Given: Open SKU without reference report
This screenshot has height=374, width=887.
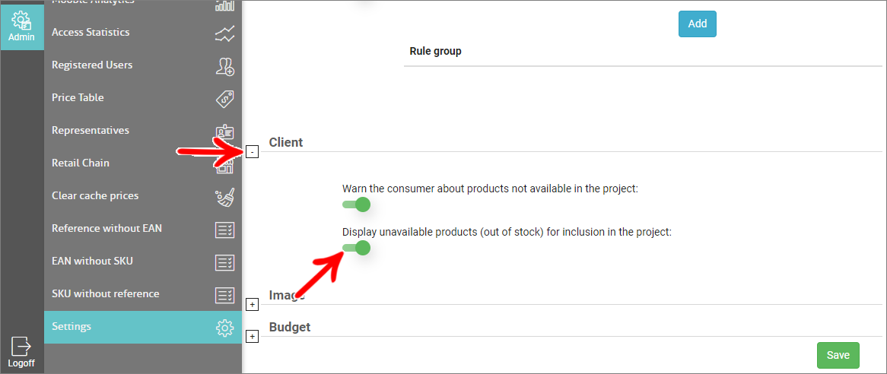Looking at the screenshot, I should point(143,294).
